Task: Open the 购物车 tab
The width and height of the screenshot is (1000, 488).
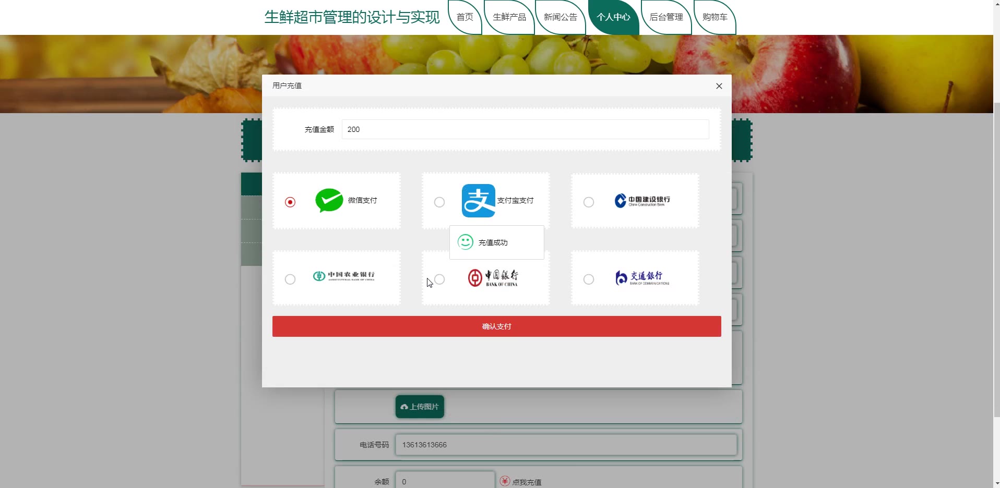Action: tap(715, 17)
